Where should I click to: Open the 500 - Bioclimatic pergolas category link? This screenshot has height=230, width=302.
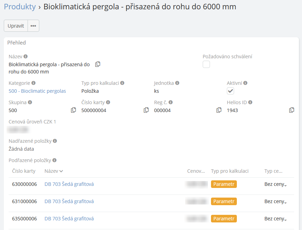[x=37, y=91]
